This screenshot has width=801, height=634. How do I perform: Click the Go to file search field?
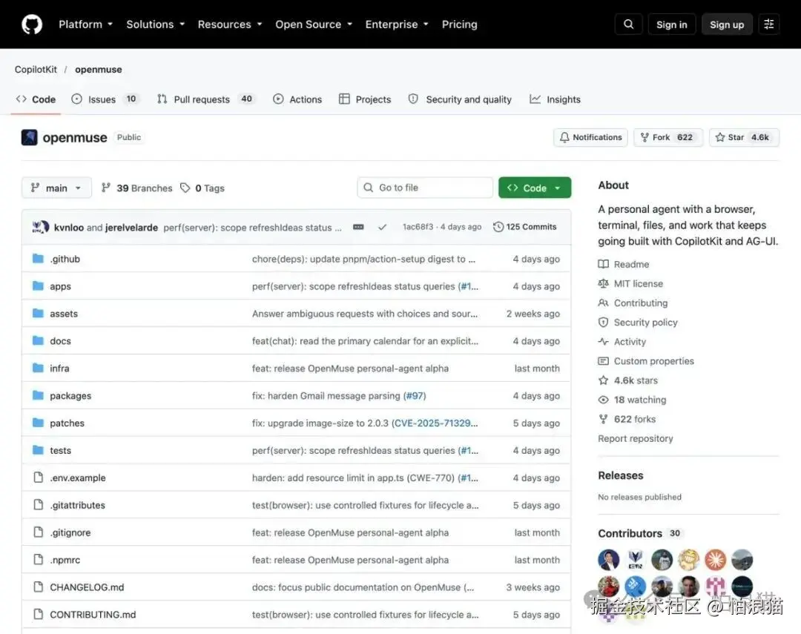click(x=425, y=188)
